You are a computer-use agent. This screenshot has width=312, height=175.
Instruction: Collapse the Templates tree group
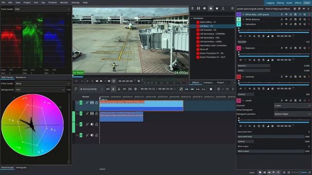point(192,18)
